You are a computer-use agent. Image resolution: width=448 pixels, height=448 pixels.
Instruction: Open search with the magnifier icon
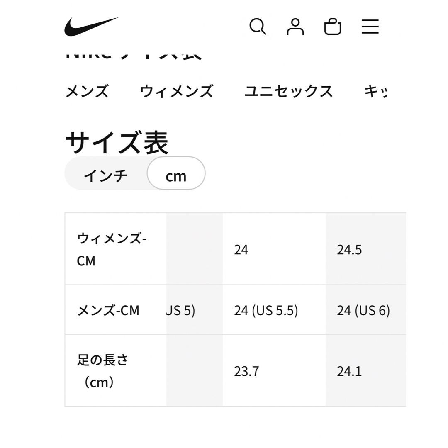[258, 27]
